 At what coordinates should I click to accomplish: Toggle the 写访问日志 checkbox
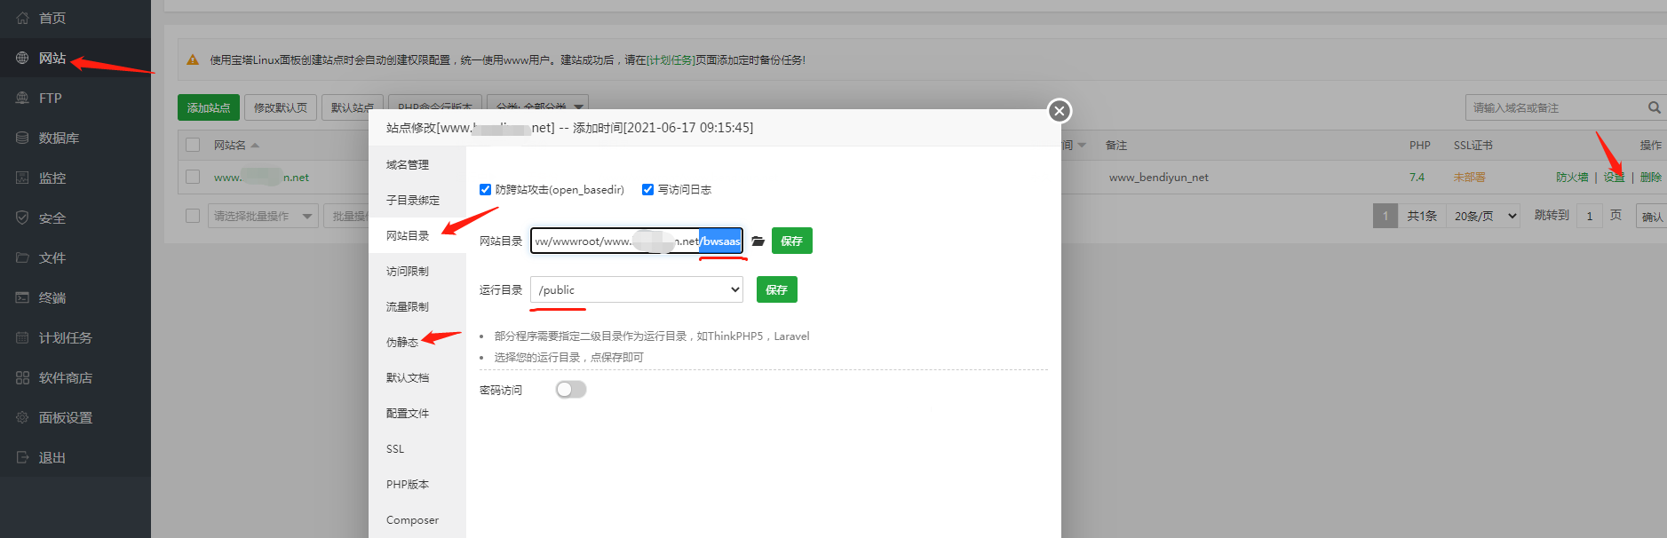click(x=647, y=189)
